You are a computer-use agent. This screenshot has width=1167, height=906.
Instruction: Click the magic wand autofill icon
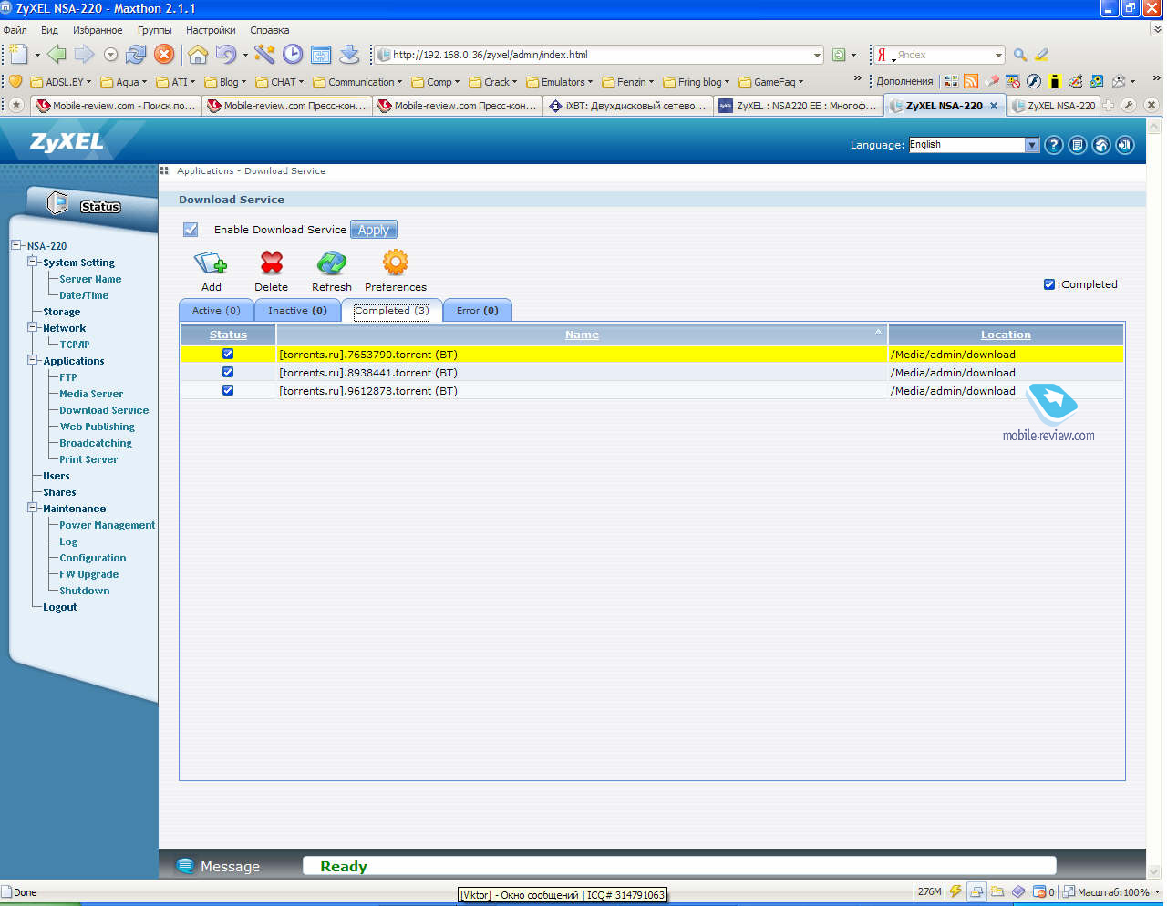tap(264, 55)
